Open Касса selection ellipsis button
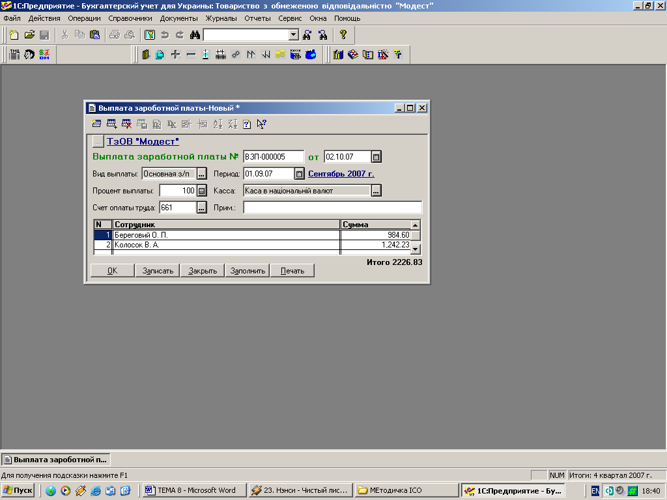Screen dimensions: 667x500 tap(376, 191)
